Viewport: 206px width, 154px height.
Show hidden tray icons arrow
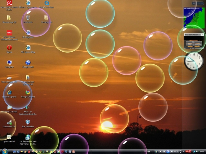click(x=184, y=152)
